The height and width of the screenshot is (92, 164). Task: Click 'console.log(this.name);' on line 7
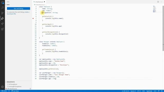[x=54, y=18]
